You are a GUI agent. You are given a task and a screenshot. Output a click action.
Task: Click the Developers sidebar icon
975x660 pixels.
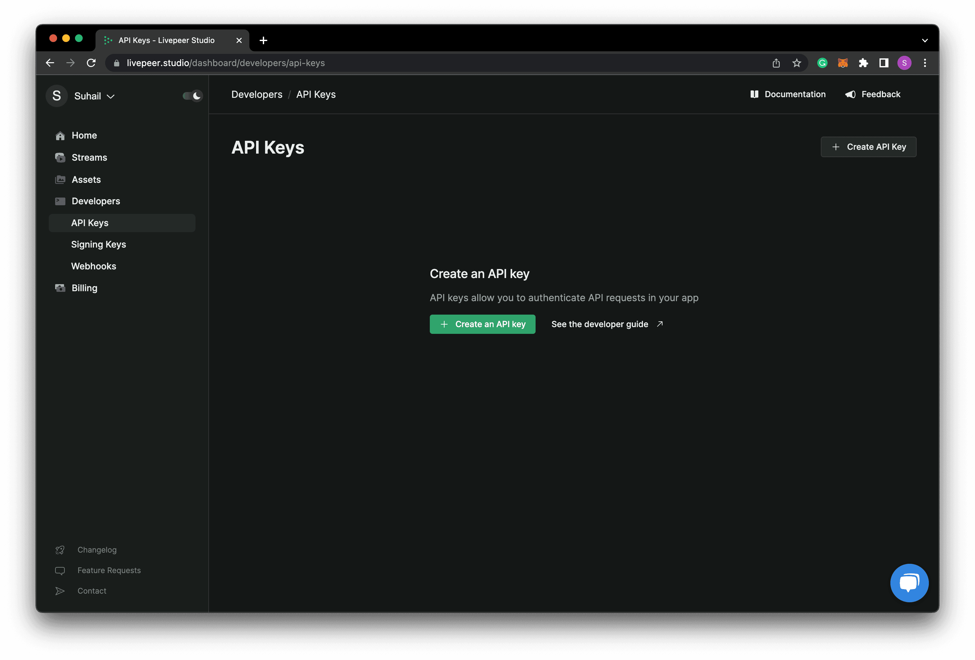(x=60, y=200)
